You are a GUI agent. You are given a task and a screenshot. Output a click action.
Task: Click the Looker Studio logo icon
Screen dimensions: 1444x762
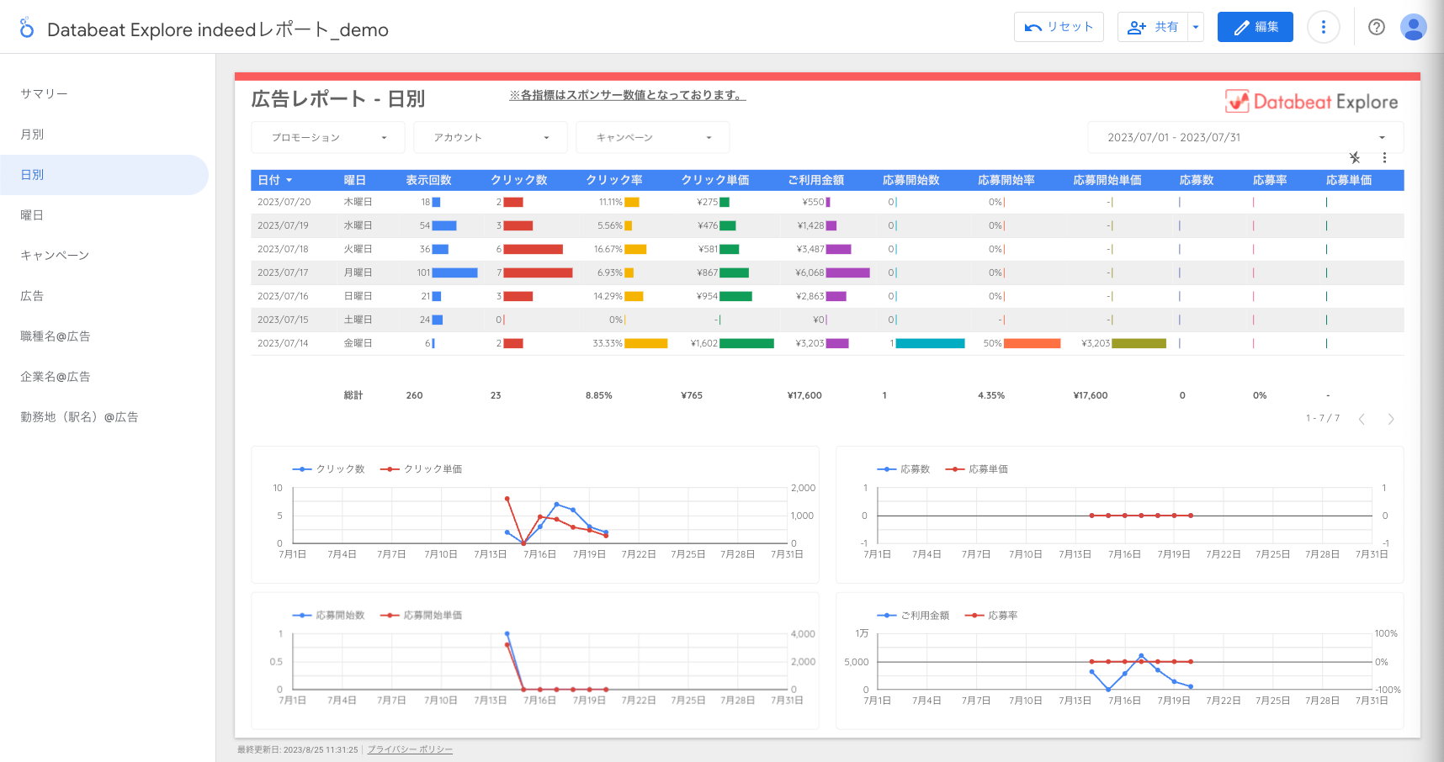pos(27,29)
